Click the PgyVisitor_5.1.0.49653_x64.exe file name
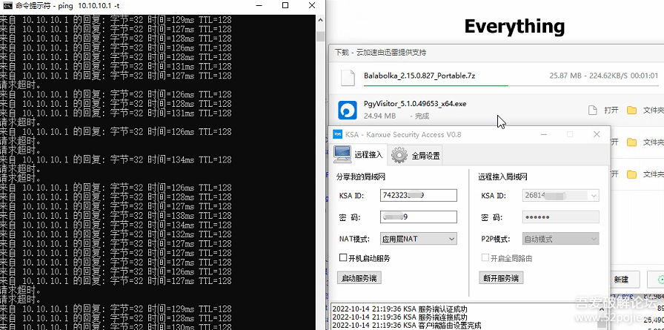 click(x=415, y=103)
